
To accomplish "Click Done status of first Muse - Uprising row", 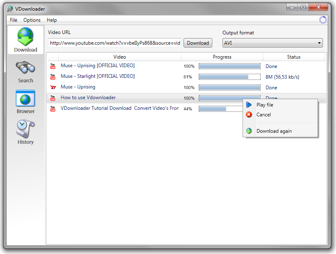I will 271,66.
